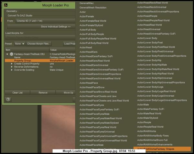Click the Make Unique value
194x154 pixels.
click(57, 70)
